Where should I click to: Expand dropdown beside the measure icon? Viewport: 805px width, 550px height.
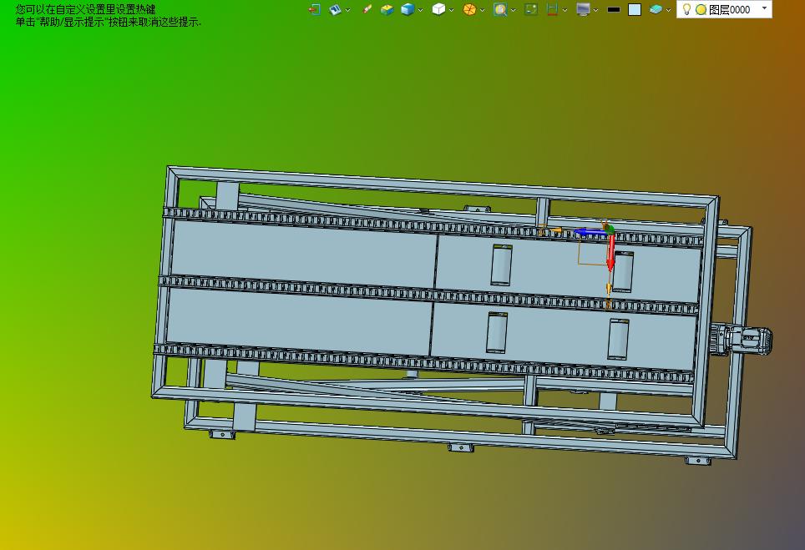[565, 10]
